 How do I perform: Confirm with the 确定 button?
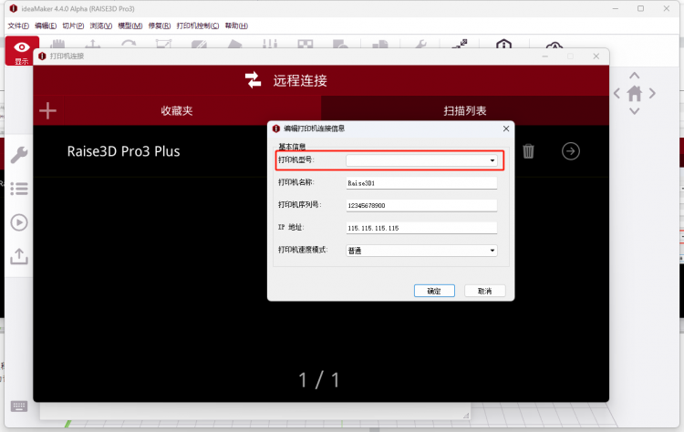[434, 291]
